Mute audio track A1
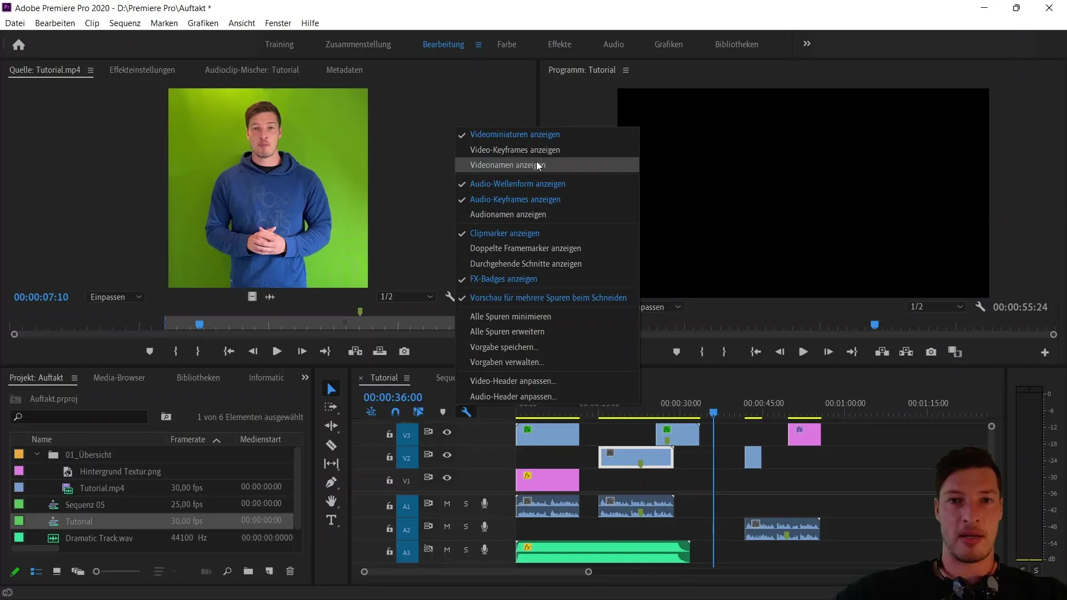Screen dimensions: 1067x600 [447, 504]
